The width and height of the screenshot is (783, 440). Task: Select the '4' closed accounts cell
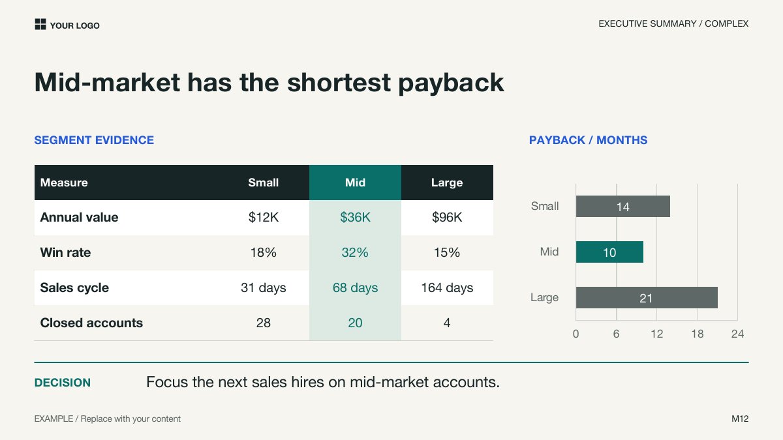[447, 323]
